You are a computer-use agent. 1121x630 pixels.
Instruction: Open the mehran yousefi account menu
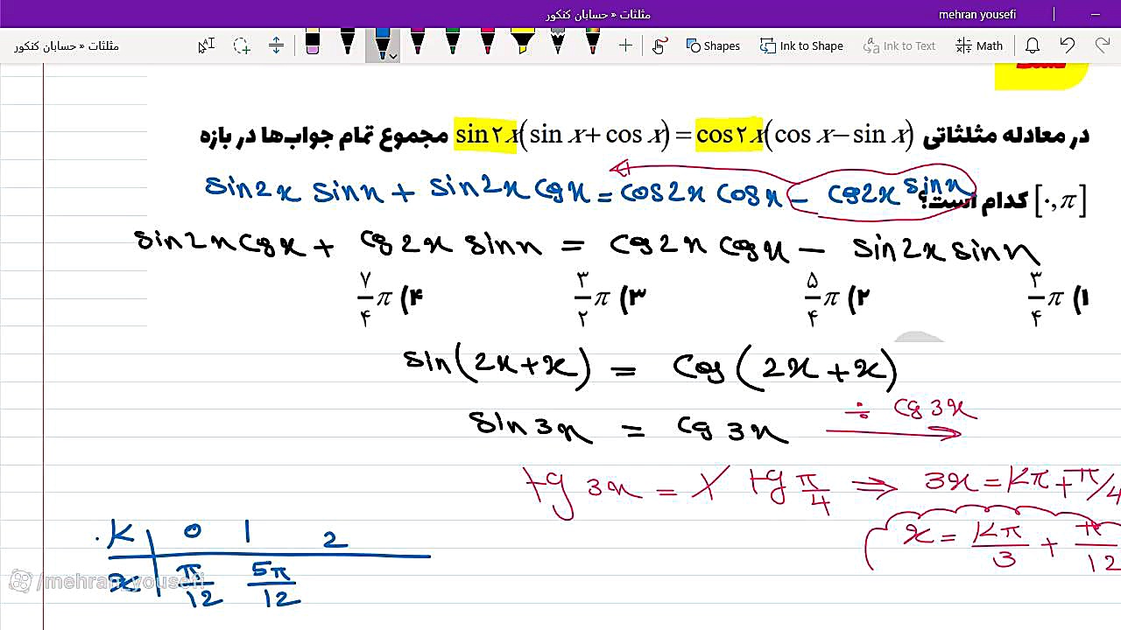(x=976, y=15)
